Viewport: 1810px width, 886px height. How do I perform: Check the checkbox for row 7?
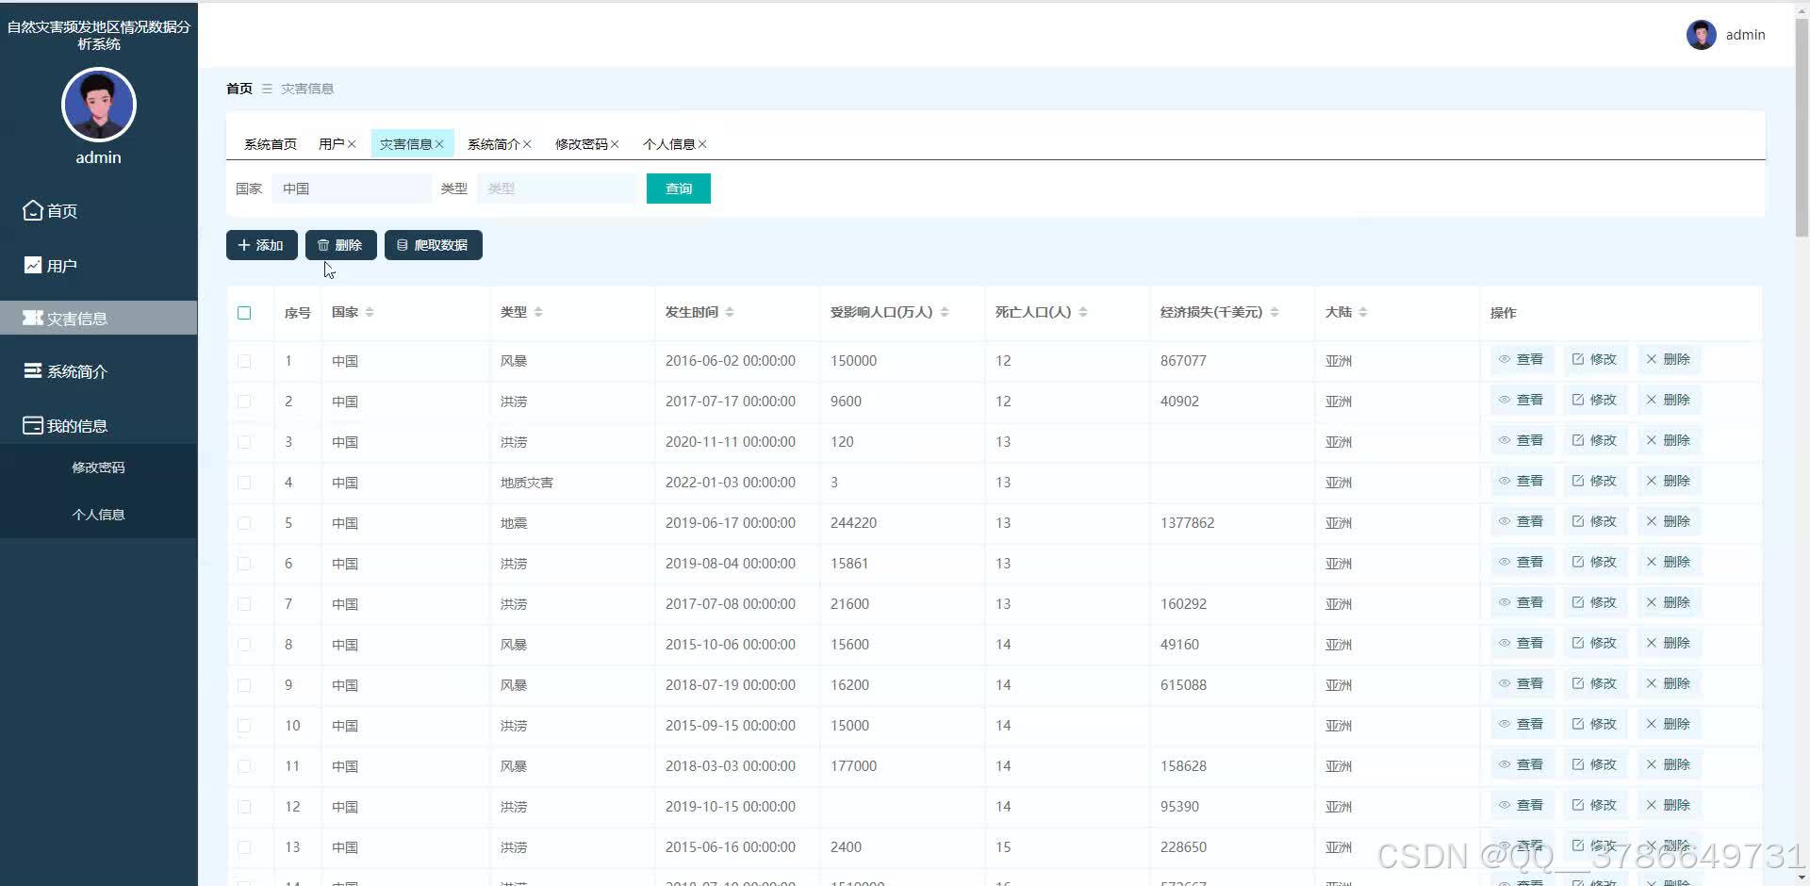(x=244, y=604)
